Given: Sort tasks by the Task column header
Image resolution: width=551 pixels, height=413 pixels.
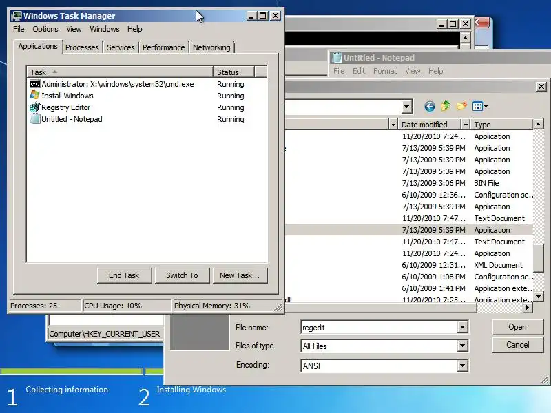Looking at the screenshot, I should (120, 72).
